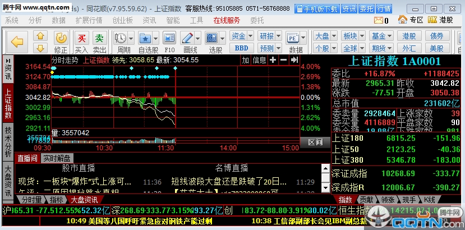
Task: Select the 分时量 bottom tab
Action: [x=32, y=200]
